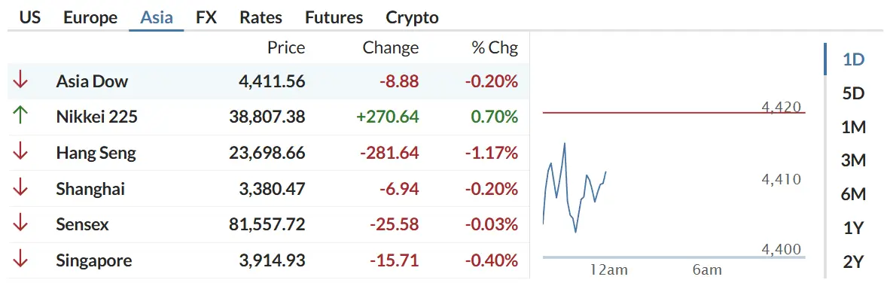Click the down arrow icon next to Sensex

[20, 225]
